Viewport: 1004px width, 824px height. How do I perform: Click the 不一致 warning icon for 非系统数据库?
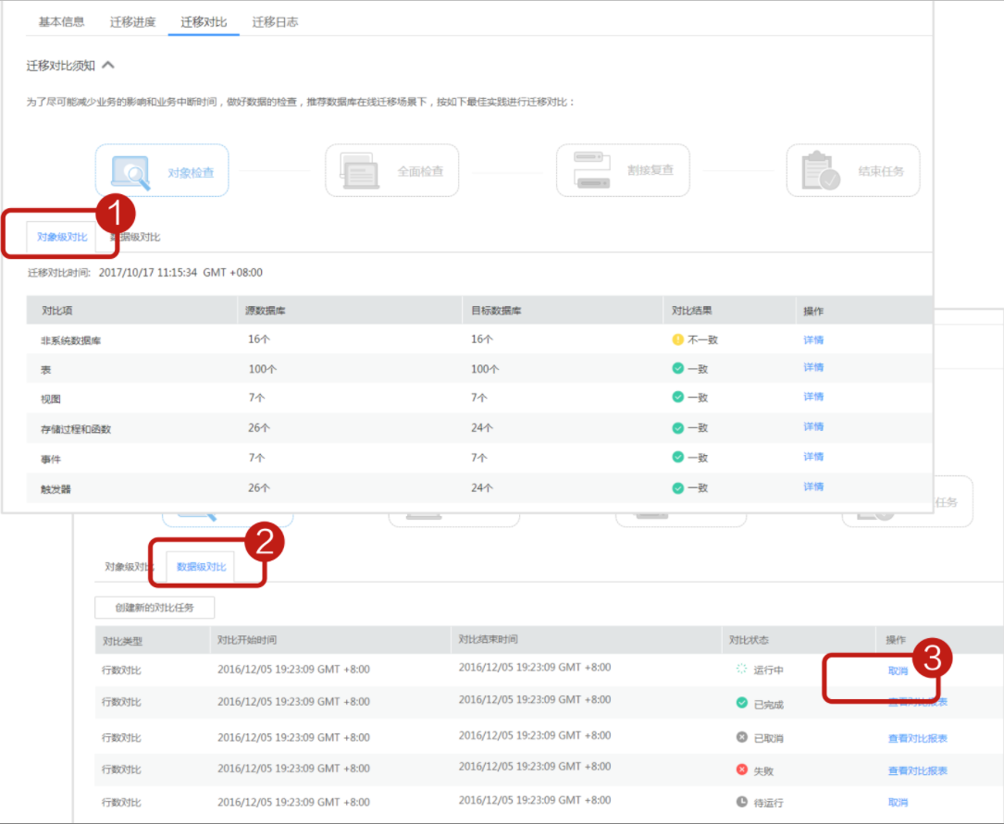click(678, 339)
